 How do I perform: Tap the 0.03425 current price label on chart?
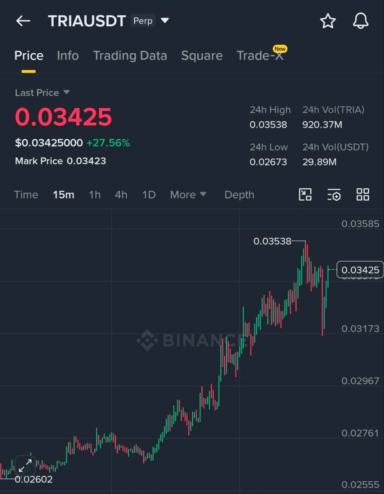(360, 270)
